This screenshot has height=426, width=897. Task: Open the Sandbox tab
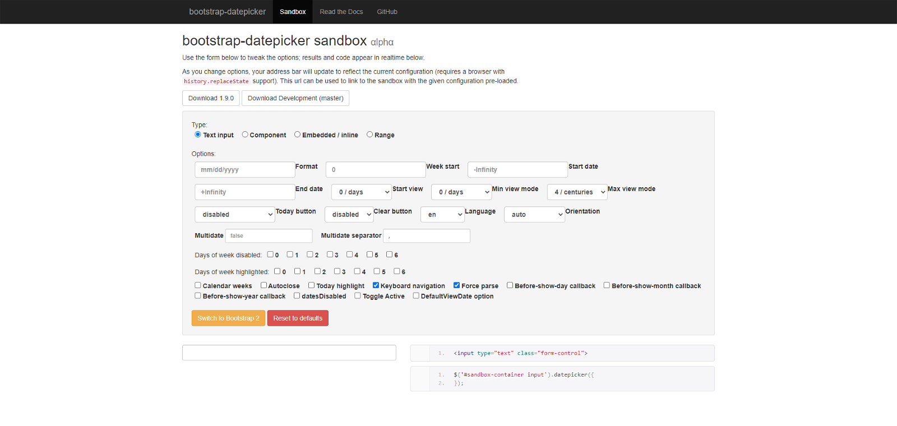point(293,12)
